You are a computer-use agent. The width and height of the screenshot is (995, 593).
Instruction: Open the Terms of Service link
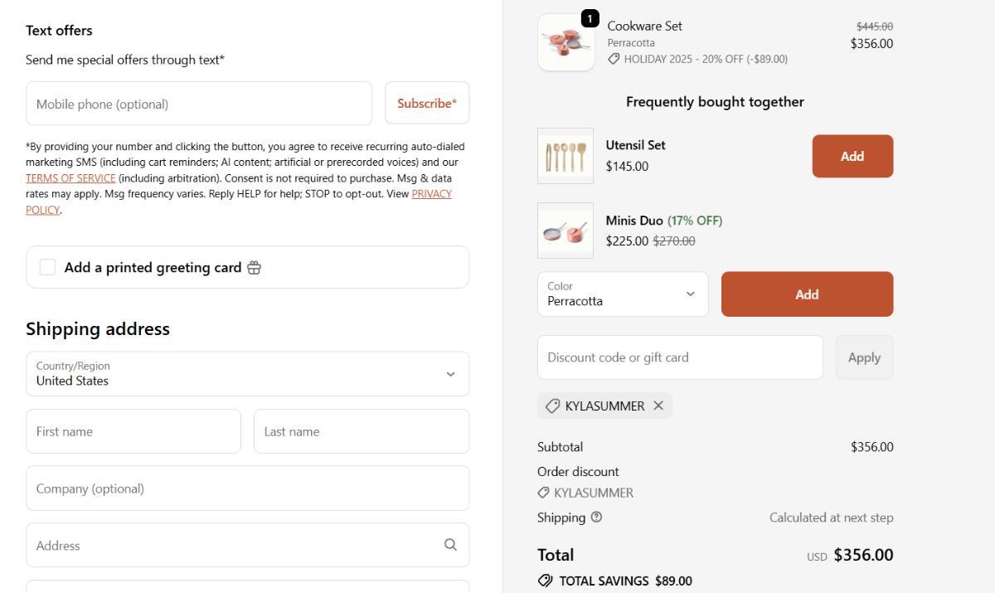coord(70,178)
